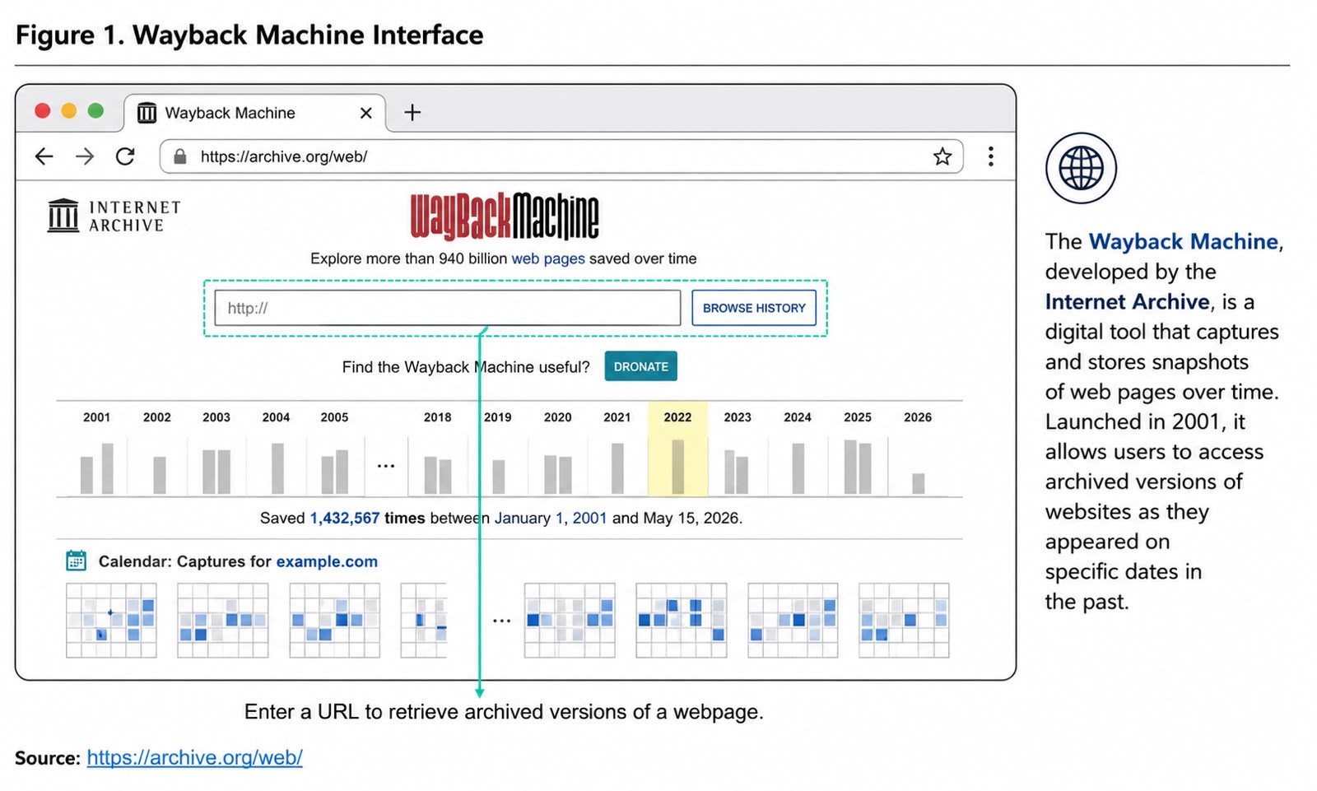Click the ellipsis between calendar grids
This screenshot has height=791, width=1317.
(501, 621)
